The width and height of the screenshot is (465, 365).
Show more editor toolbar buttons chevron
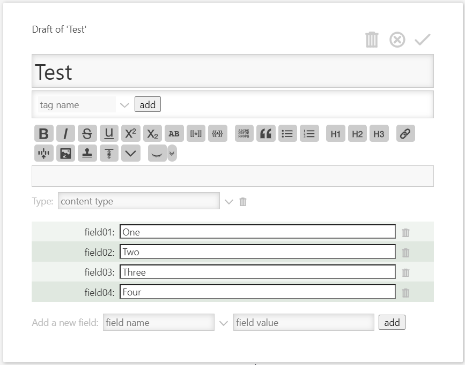point(130,154)
